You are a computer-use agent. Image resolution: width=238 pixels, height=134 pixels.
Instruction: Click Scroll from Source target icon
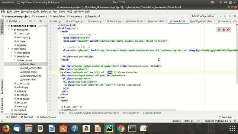[30, 21]
